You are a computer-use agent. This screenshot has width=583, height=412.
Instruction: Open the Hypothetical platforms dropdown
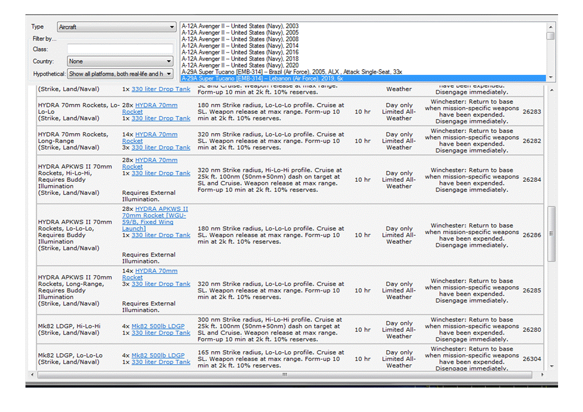[120, 74]
